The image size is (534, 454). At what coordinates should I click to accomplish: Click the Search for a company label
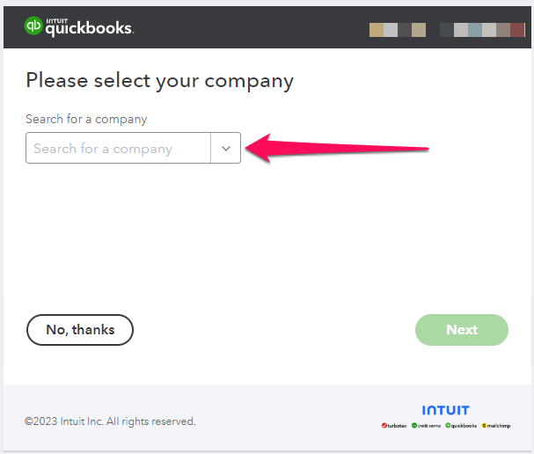(x=86, y=119)
